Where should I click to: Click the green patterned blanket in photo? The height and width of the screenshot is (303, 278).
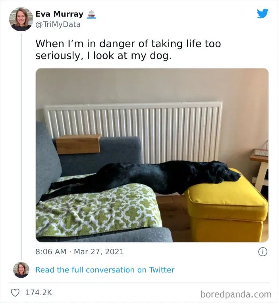[99, 211]
